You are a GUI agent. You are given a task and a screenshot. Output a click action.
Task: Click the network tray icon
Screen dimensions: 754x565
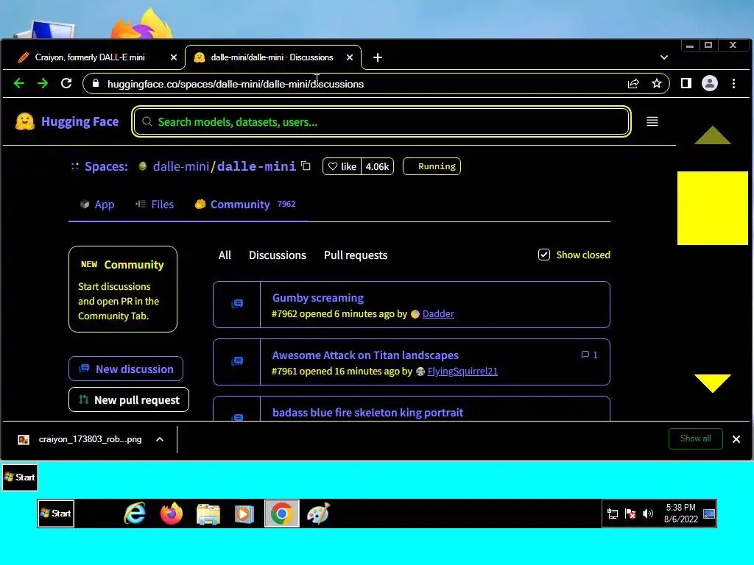(x=613, y=514)
